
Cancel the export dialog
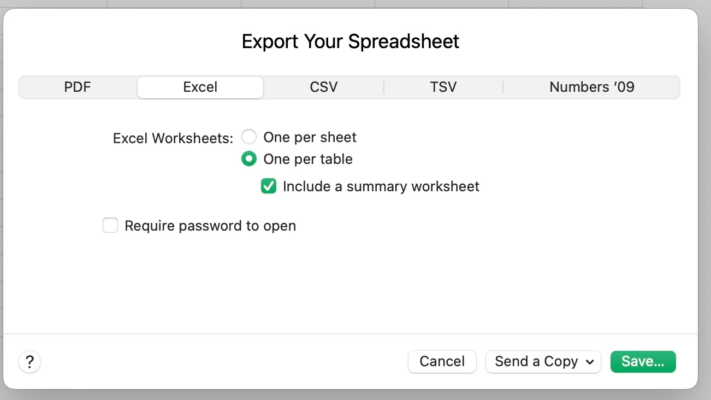pyautogui.click(x=442, y=361)
